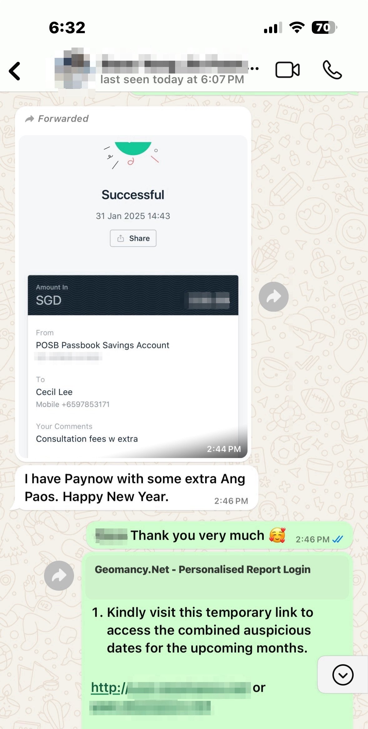Forward the Geomancy.Net report message
Screen dimensions: 368x729
tap(59, 575)
